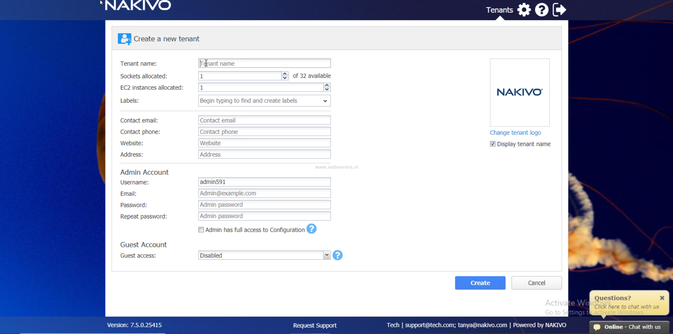
Task: Click the Create button
Action: (x=480, y=283)
